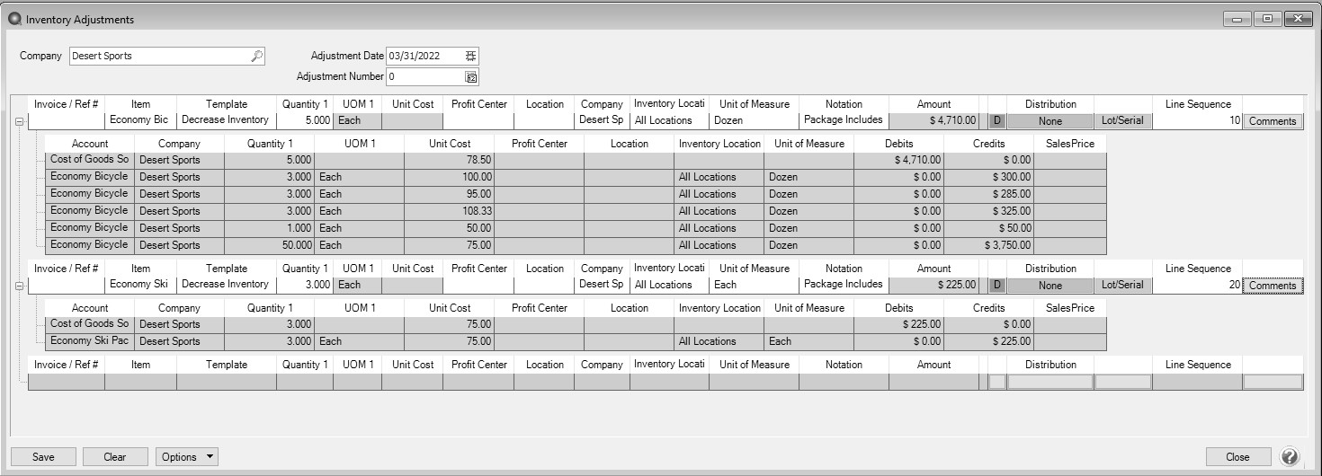This screenshot has width=1322, height=476.
Task: Open Comments for the Economy Ski line
Action: pyautogui.click(x=1273, y=285)
